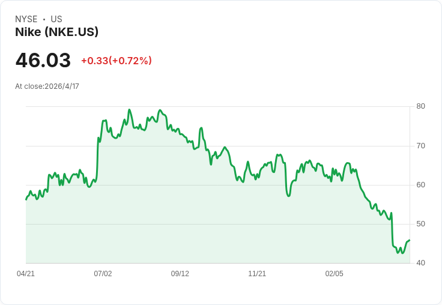Click the 50 price axis label
This screenshot has width=442, height=305.
(421, 224)
